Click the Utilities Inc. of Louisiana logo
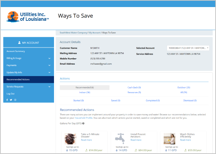This screenshot has width=216, height=154. [x=28, y=17]
